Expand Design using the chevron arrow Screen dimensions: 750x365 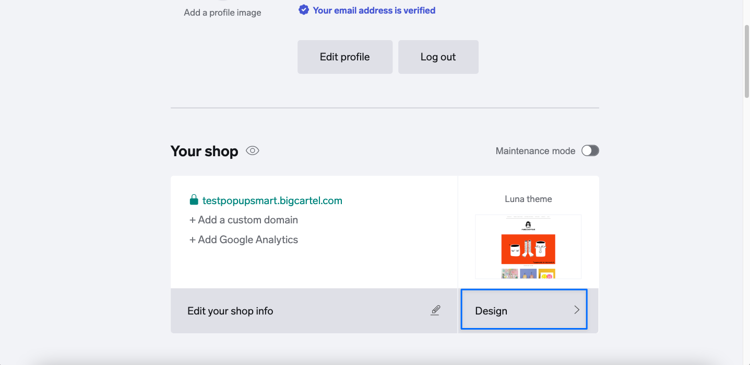click(x=577, y=310)
